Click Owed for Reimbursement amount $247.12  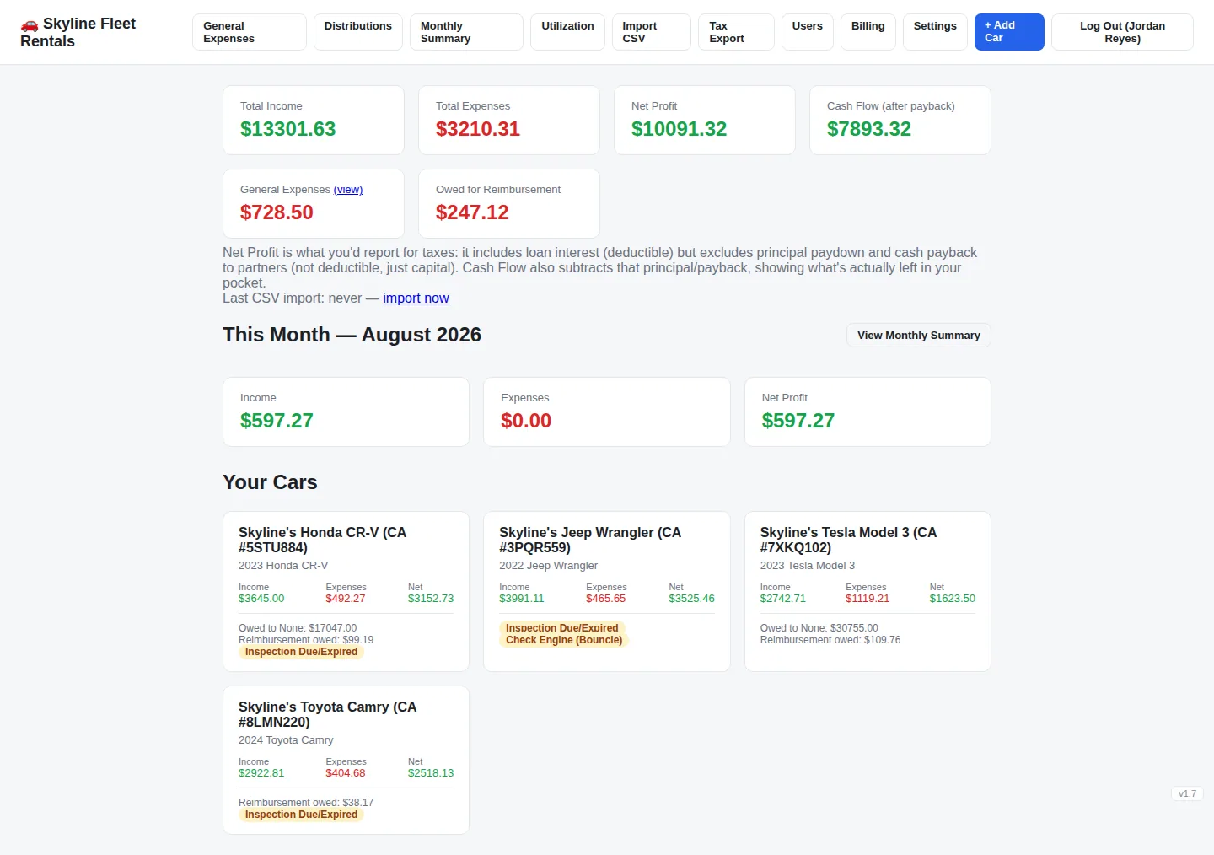(472, 212)
